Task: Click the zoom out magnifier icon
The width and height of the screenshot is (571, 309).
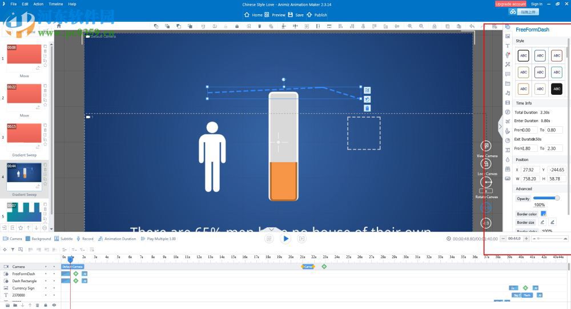Action: 421,26
